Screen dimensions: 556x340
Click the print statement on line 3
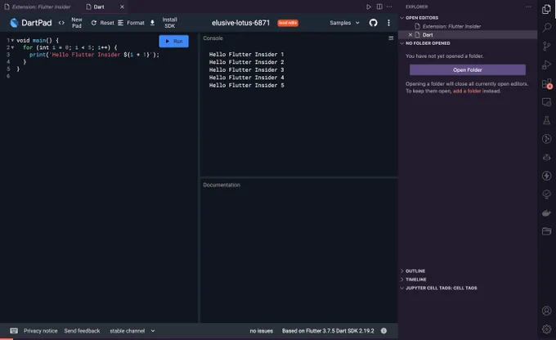[94, 55]
